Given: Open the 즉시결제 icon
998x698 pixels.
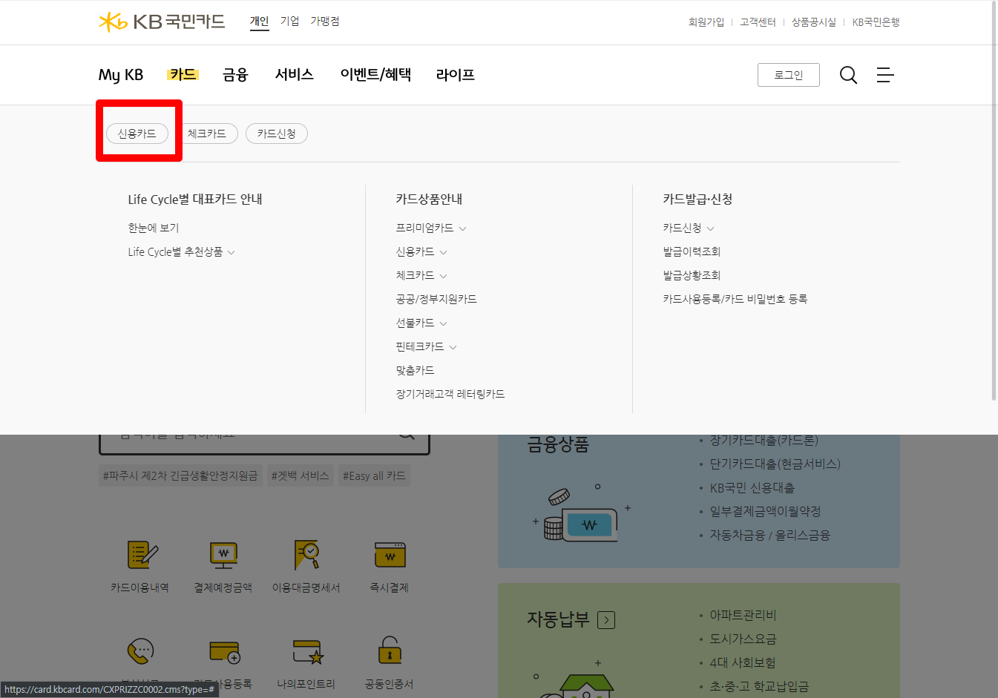Looking at the screenshot, I should coord(390,555).
